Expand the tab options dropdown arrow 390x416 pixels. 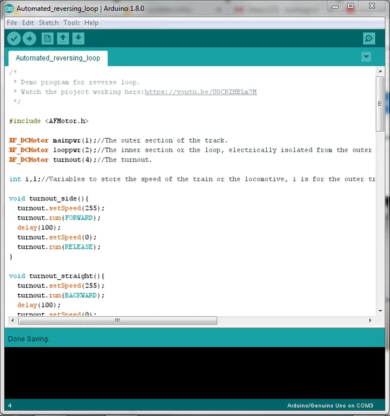pyautogui.click(x=366, y=57)
